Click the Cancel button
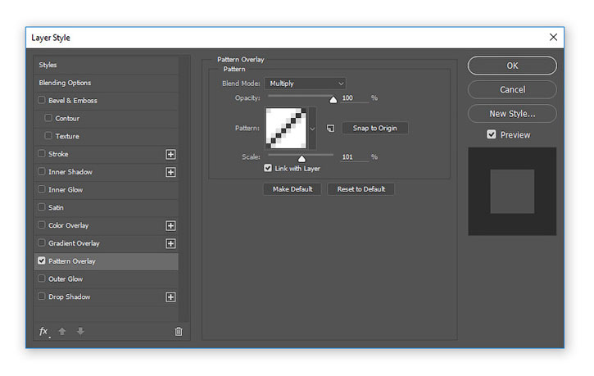The height and width of the screenshot is (376, 594). pyautogui.click(x=512, y=90)
